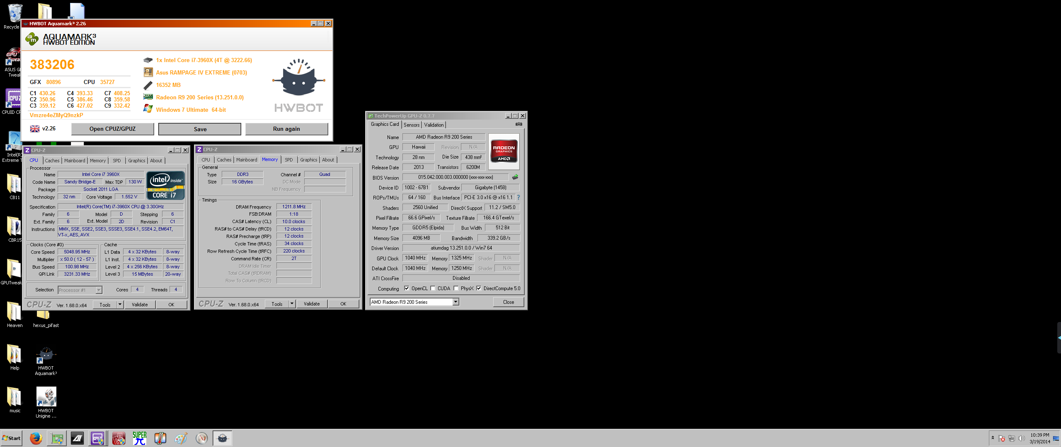Click Validate in the Memory CPU-Z window
Image resolution: width=1061 pixels, height=447 pixels.
[312, 304]
